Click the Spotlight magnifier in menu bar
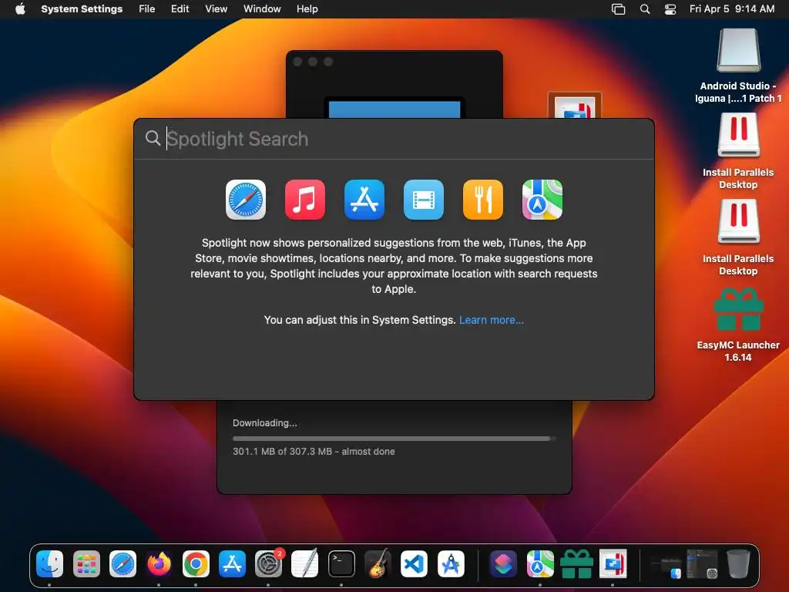This screenshot has height=592, width=789. (645, 9)
